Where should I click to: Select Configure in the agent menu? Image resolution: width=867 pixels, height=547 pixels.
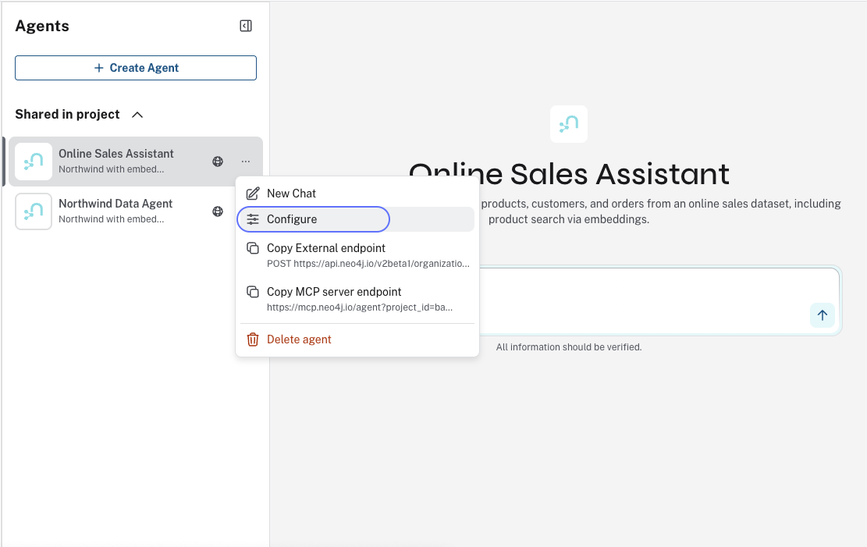[293, 219]
